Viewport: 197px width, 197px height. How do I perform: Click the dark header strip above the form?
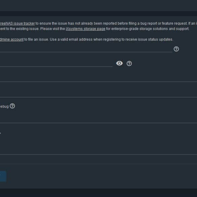[98, 13]
